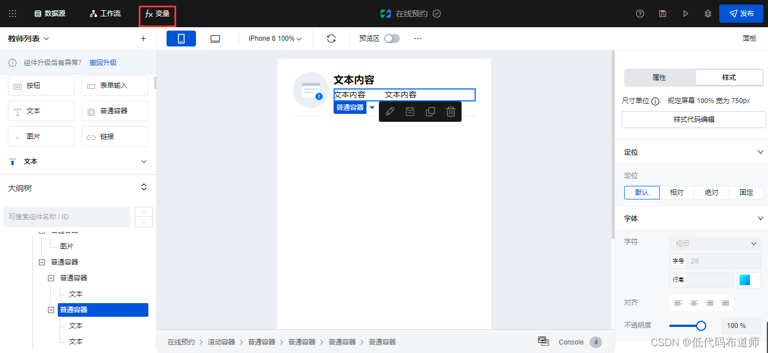
Task: Align text center
Action: pyautogui.click(x=694, y=304)
